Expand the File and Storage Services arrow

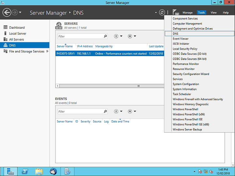click(x=47, y=51)
